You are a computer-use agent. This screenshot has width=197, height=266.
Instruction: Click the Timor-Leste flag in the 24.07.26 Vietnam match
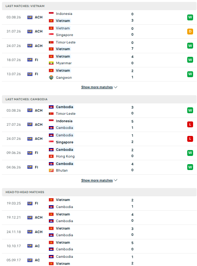click(x=51, y=42)
